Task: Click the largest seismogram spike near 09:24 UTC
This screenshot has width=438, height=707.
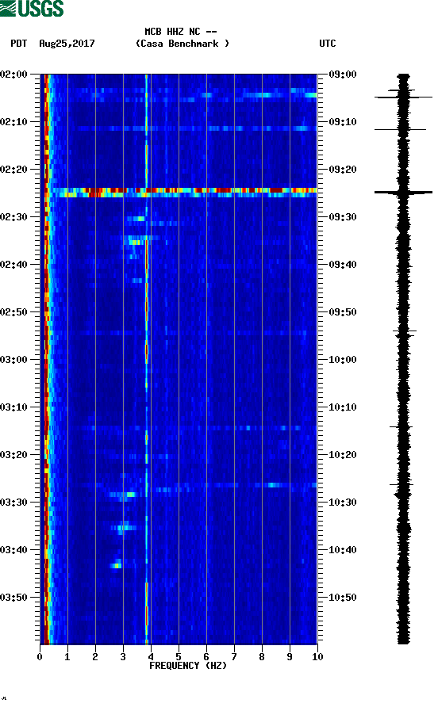Action: (403, 193)
